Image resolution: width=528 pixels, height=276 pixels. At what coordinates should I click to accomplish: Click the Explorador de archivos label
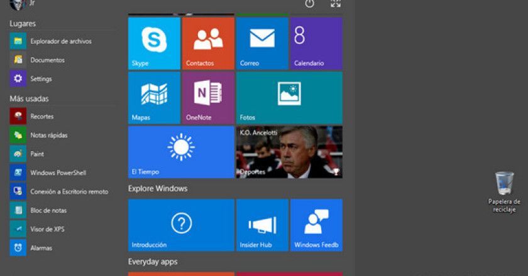point(61,41)
